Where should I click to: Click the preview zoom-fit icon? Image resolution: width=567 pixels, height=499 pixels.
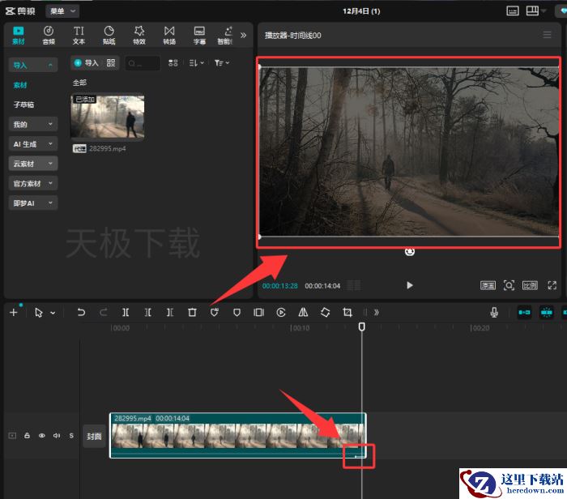coord(509,285)
